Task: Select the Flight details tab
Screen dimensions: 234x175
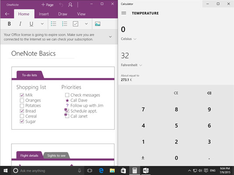Action: (x=29, y=156)
